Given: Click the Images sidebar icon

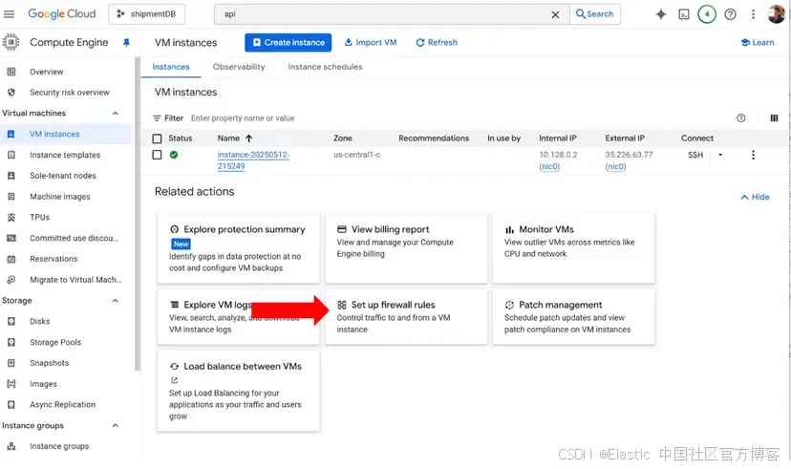Looking at the screenshot, I should coord(11,384).
